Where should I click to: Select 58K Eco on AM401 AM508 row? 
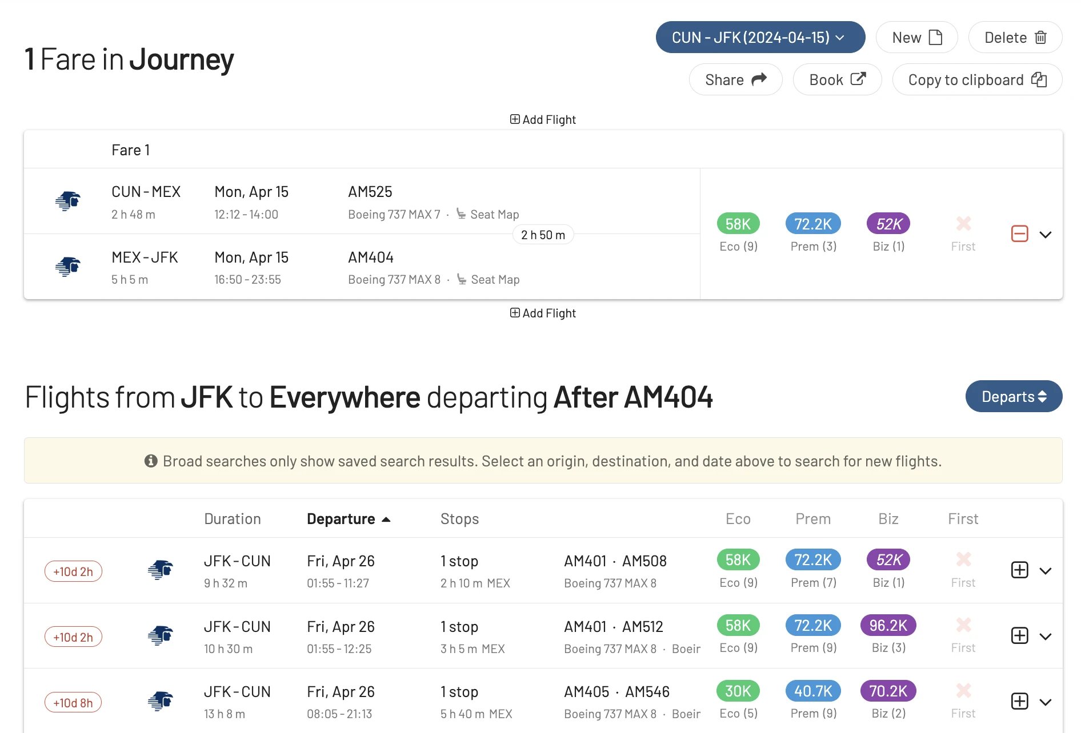pos(738,560)
